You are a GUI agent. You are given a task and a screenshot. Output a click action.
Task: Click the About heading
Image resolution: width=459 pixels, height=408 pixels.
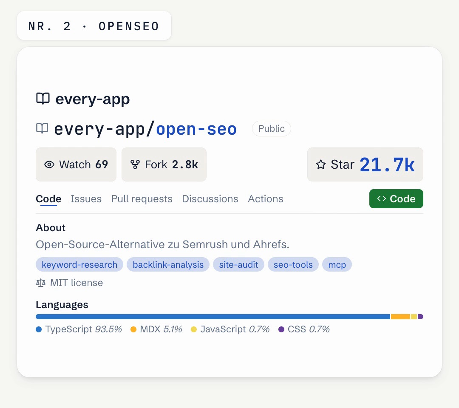point(50,228)
